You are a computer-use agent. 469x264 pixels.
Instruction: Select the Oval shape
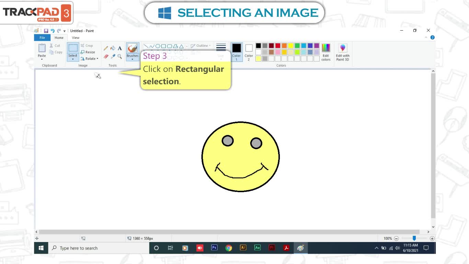[x=158, y=46]
